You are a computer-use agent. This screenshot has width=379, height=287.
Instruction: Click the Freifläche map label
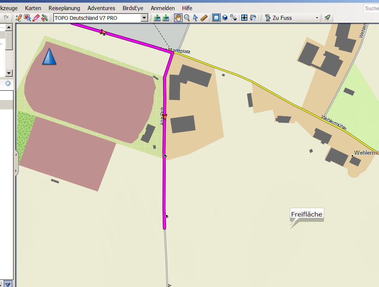(306, 214)
